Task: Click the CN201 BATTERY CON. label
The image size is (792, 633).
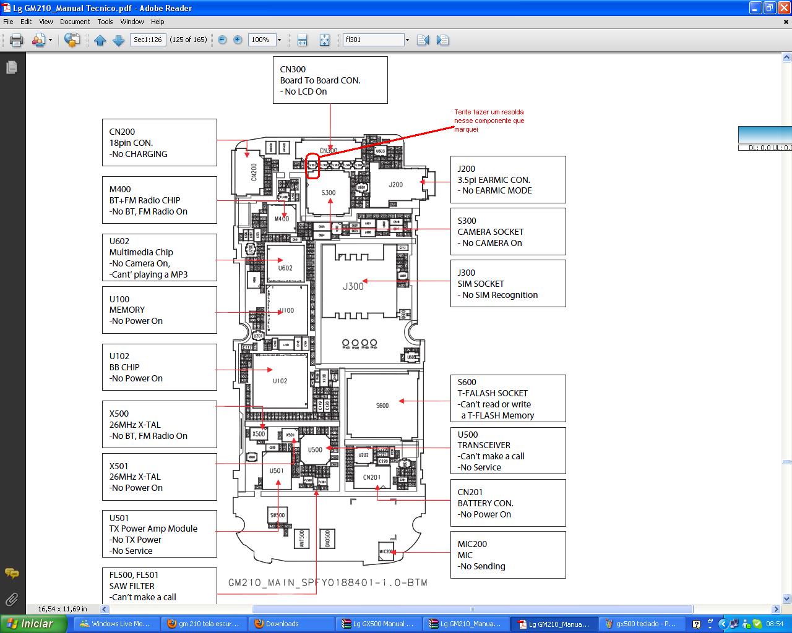Action: (508, 503)
